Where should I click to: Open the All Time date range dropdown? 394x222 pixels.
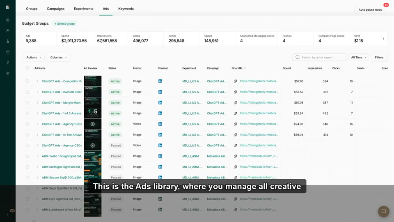(359, 58)
